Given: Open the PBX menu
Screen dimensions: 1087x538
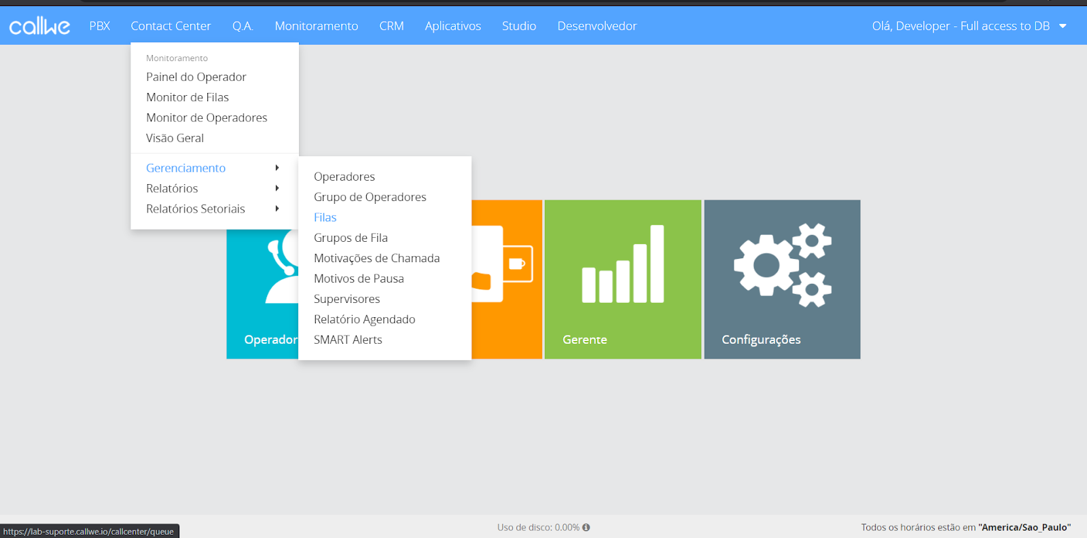Looking at the screenshot, I should point(99,26).
